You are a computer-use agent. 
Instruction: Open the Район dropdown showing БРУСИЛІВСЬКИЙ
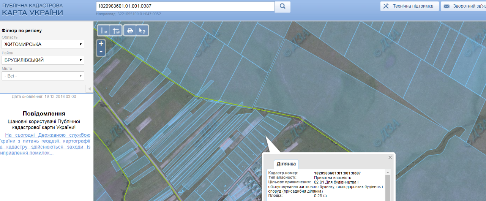[x=43, y=60]
